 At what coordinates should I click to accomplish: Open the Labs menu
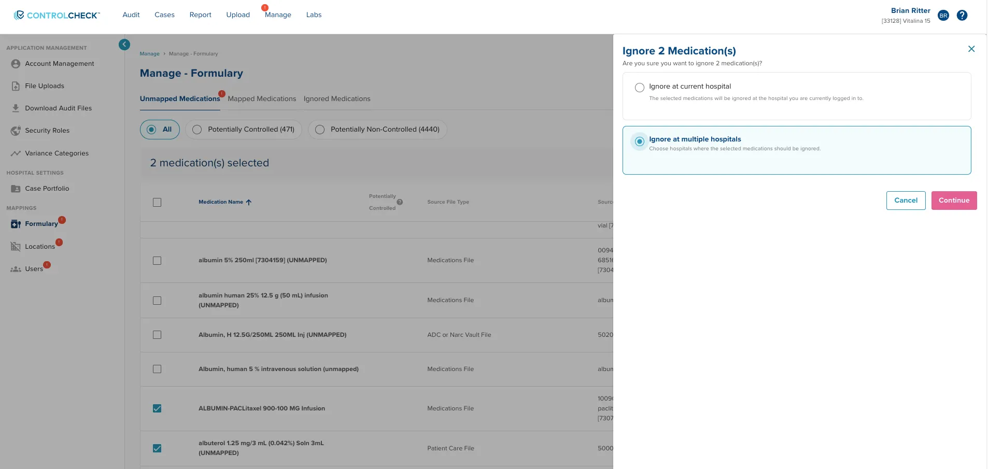click(x=314, y=15)
